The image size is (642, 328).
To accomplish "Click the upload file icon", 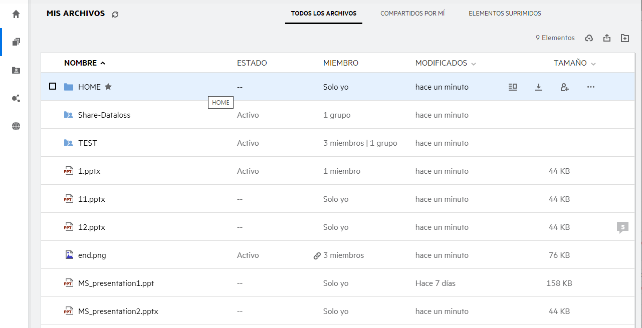I will click(x=607, y=38).
